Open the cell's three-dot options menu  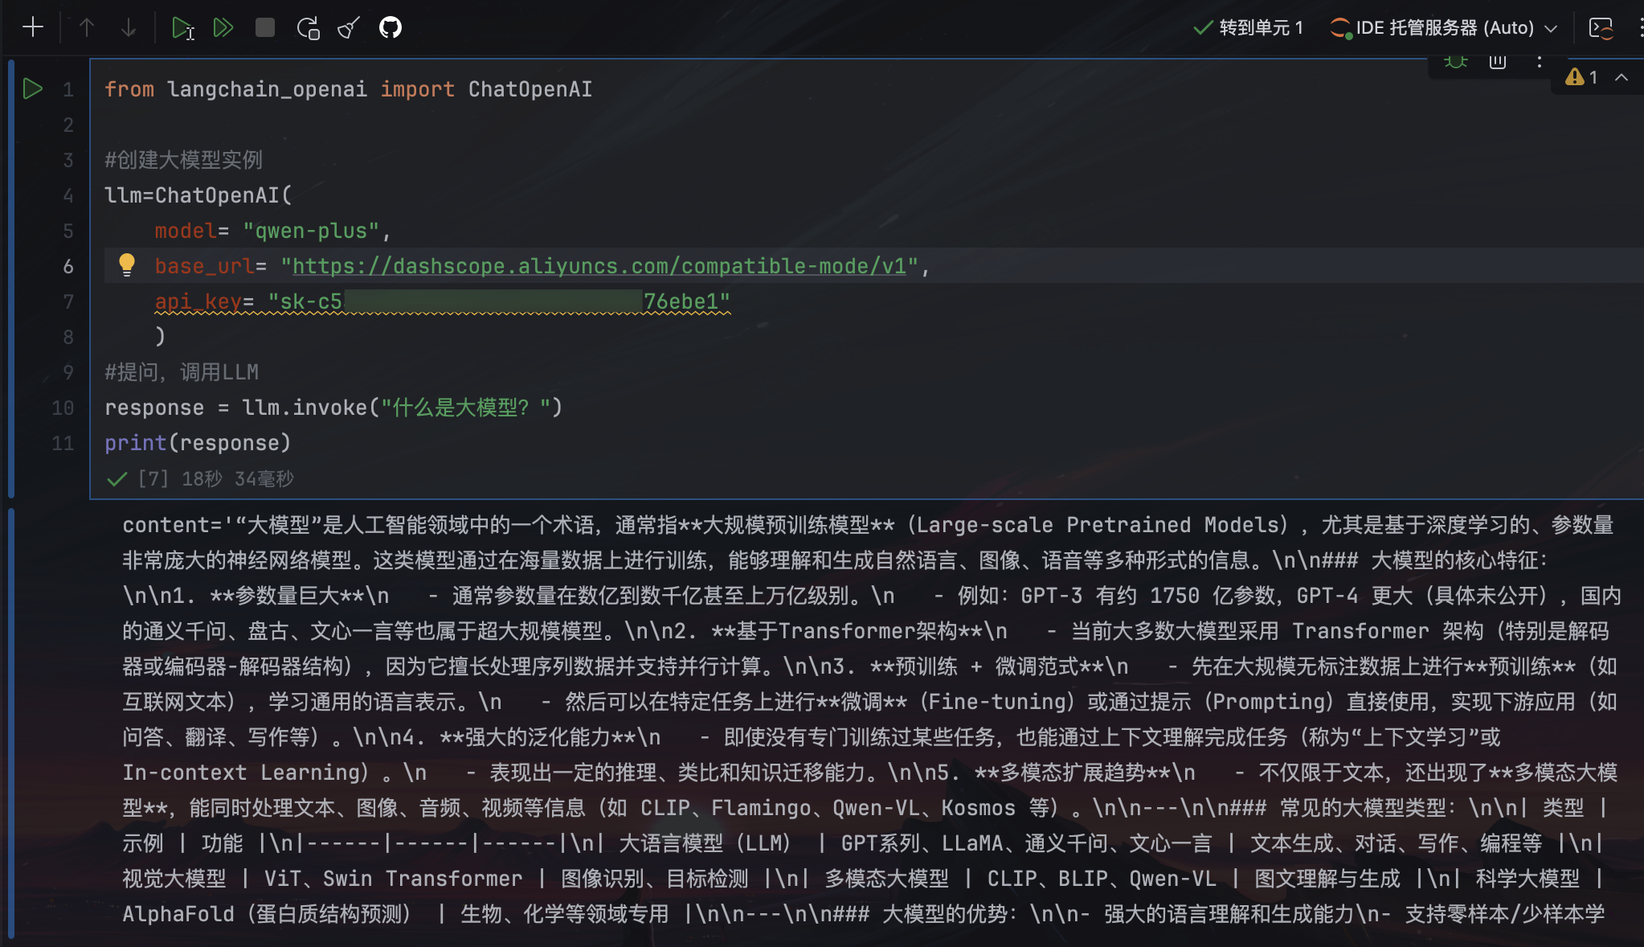pyautogui.click(x=1539, y=61)
